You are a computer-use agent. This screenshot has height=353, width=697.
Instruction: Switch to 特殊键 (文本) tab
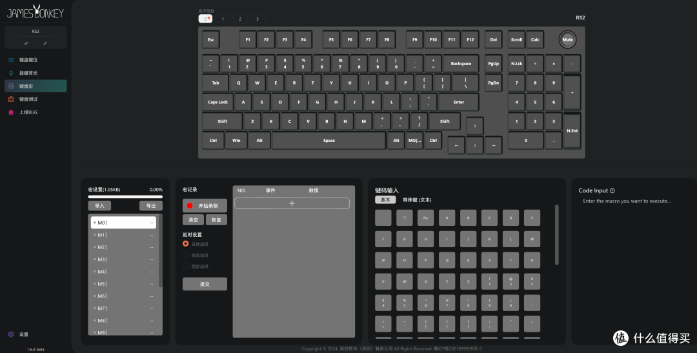pyautogui.click(x=417, y=200)
